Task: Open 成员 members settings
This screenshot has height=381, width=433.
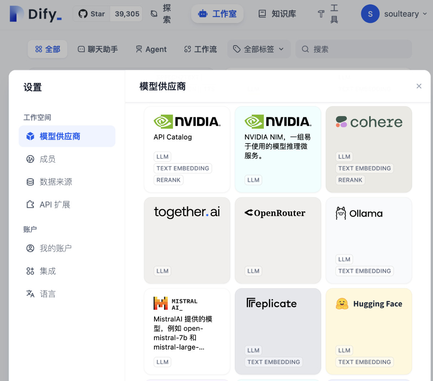Action: [x=67, y=159]
